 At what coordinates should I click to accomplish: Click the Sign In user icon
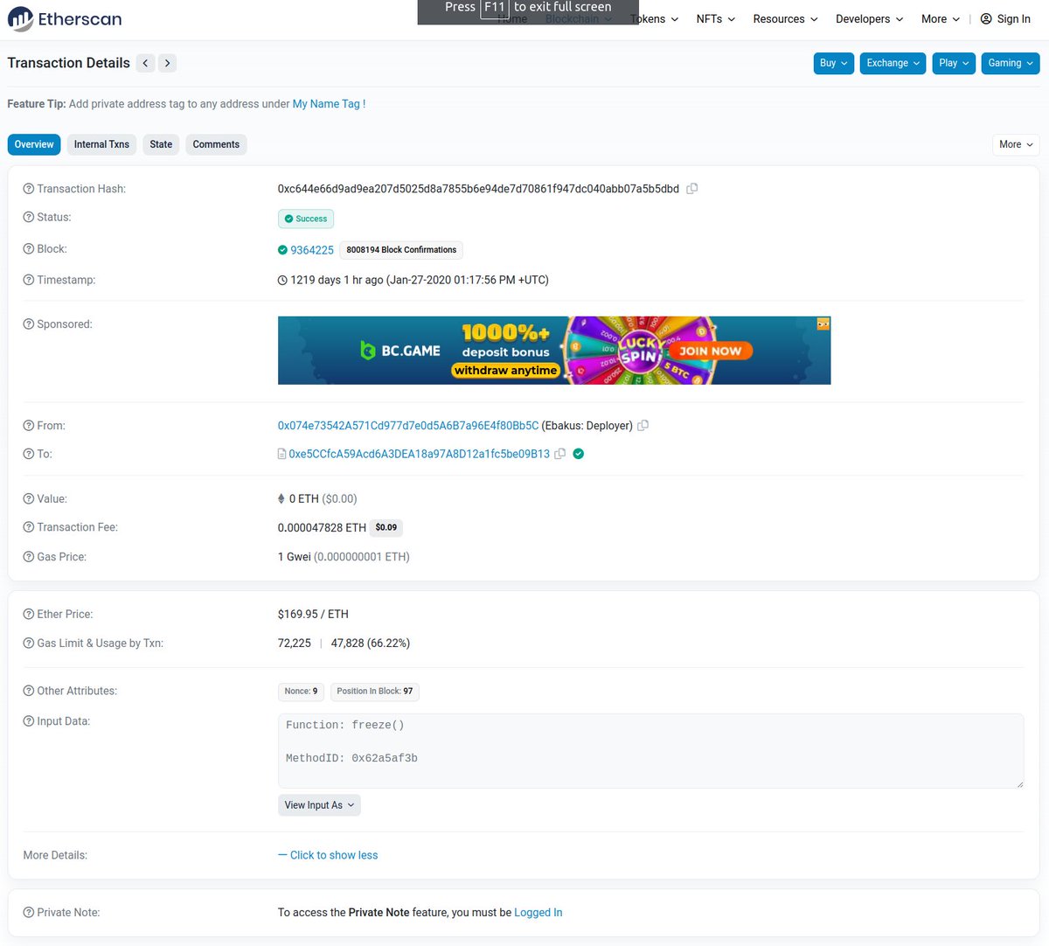coord(986,19)
